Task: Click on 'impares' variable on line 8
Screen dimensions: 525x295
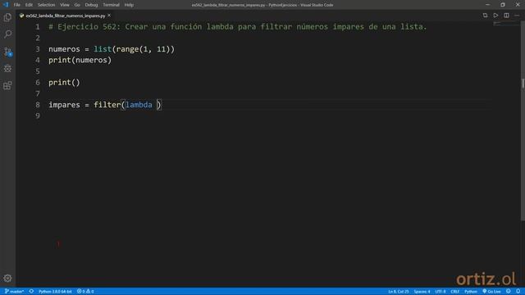Action: pyautogui.click(x=64, y=105)
